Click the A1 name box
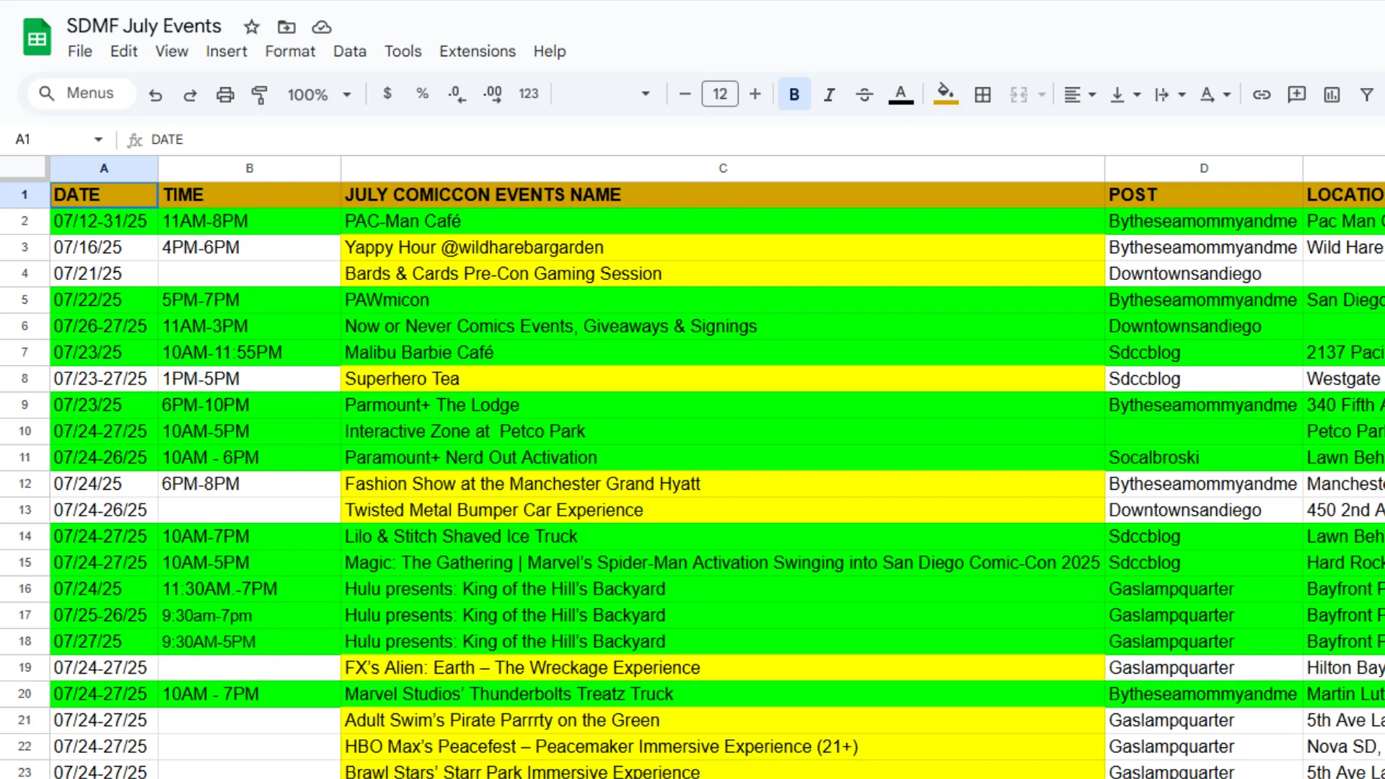1385x779 pixels. pos(50,139)
